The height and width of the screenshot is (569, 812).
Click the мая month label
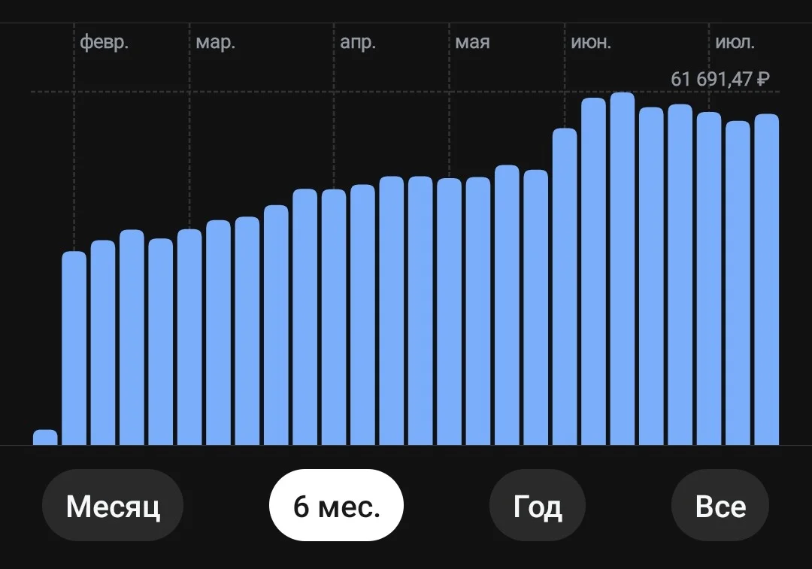pyautogui.click(x=472, y=42)
